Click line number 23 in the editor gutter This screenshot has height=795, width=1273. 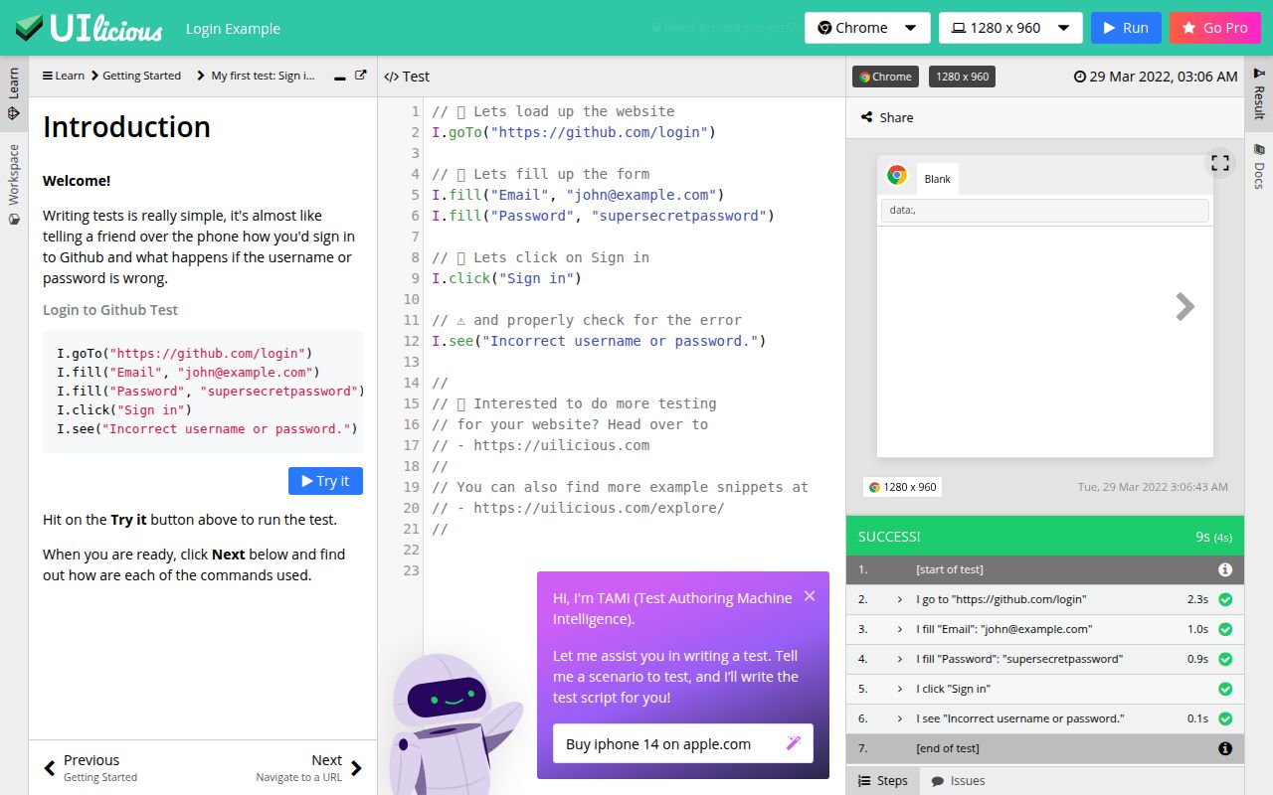[412, 570]
